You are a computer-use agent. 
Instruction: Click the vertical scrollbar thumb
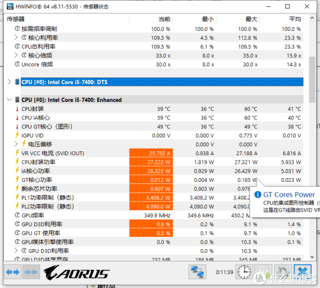click(312, 79)
